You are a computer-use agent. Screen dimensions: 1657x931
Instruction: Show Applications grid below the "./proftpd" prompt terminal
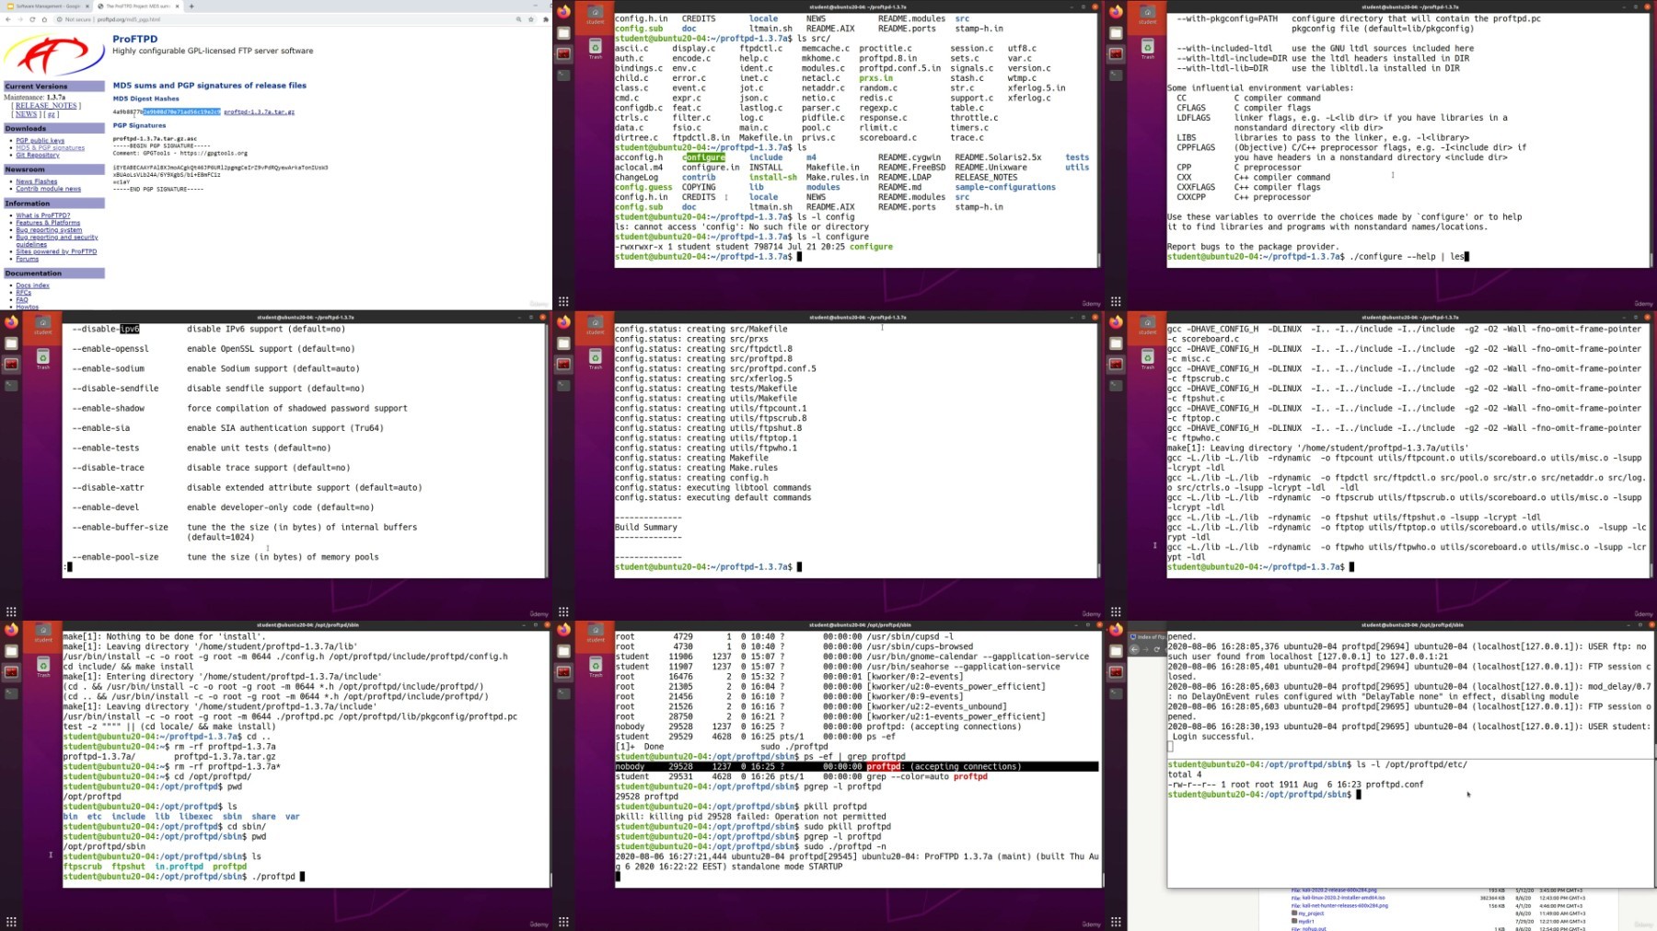tap(11, 922)
